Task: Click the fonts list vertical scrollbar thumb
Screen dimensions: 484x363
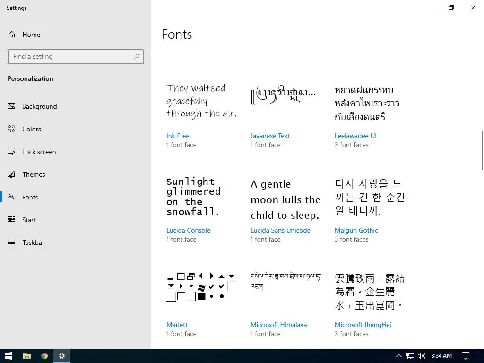Action: 483,150
